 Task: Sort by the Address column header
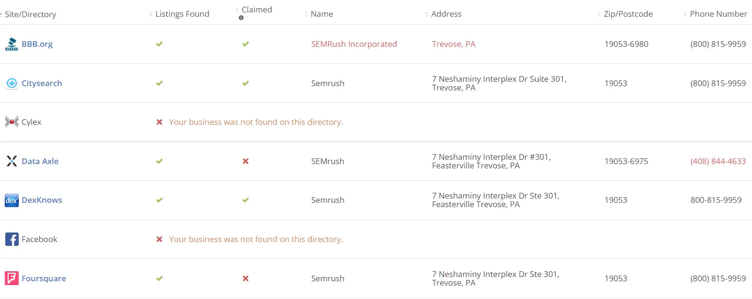click(446, 14)
